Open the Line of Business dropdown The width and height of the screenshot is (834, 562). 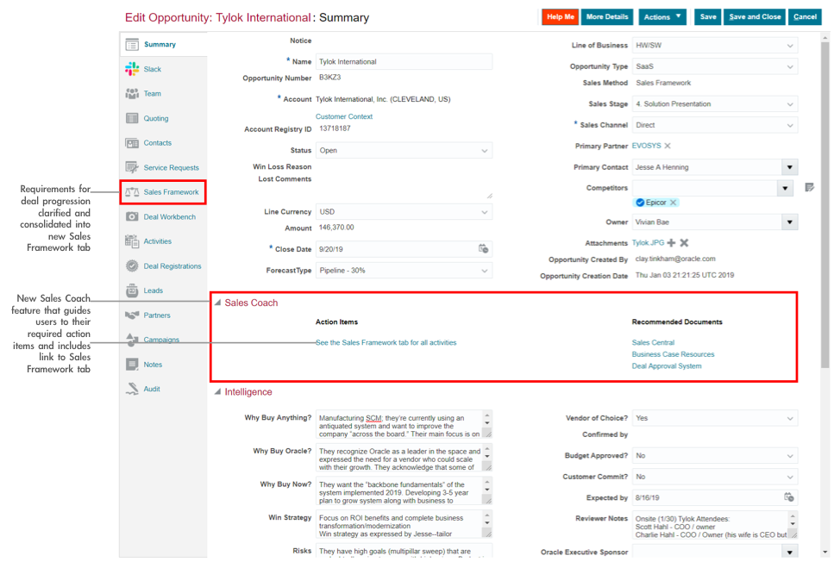tap(790, 46)
